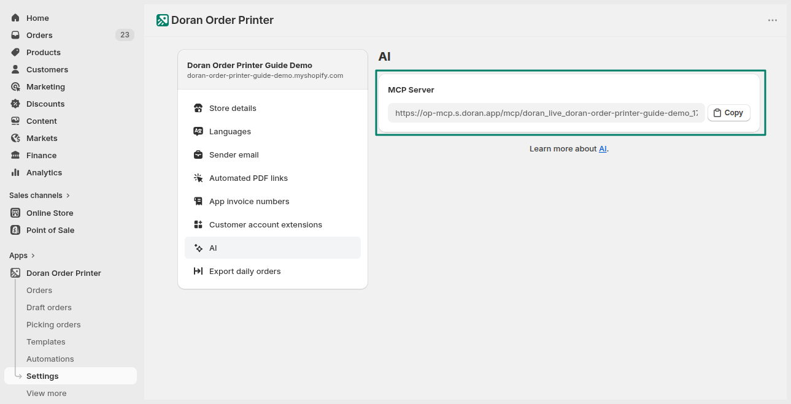Click the Markets globe icon

tap(15, 138)
